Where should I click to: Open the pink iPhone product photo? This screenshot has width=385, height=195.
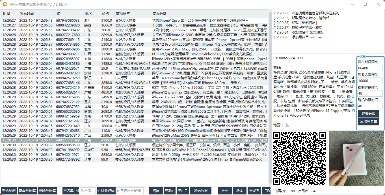click(x=356, y=158)
